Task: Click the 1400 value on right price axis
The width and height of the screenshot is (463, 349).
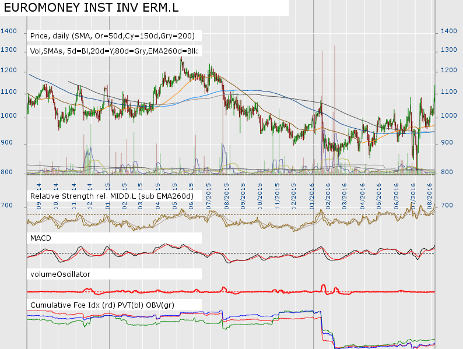Action: click(449, 31)
